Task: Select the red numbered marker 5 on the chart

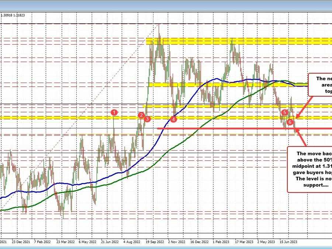Action: (284, 113)
